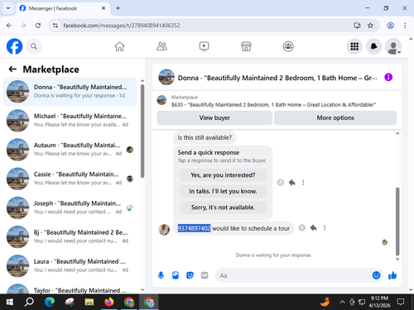Image resolution: width=414 pixels, height=310 pixels.
Task: Install app icon in the address bar
Action: click(357, 26)
